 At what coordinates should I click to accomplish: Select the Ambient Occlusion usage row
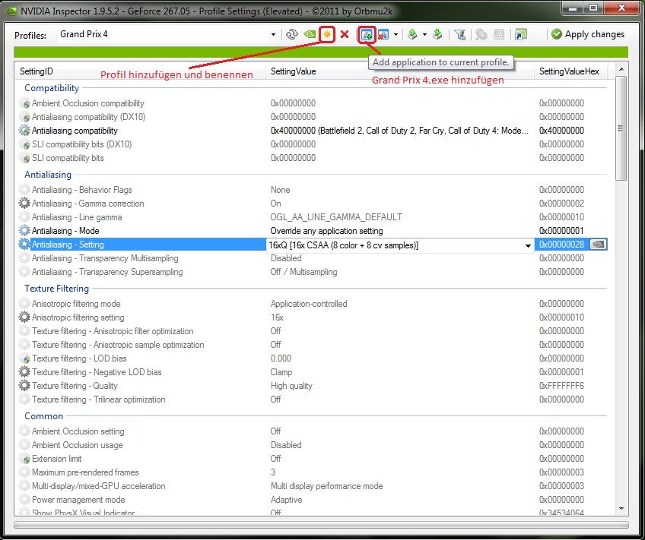click(x=313, y=445)
